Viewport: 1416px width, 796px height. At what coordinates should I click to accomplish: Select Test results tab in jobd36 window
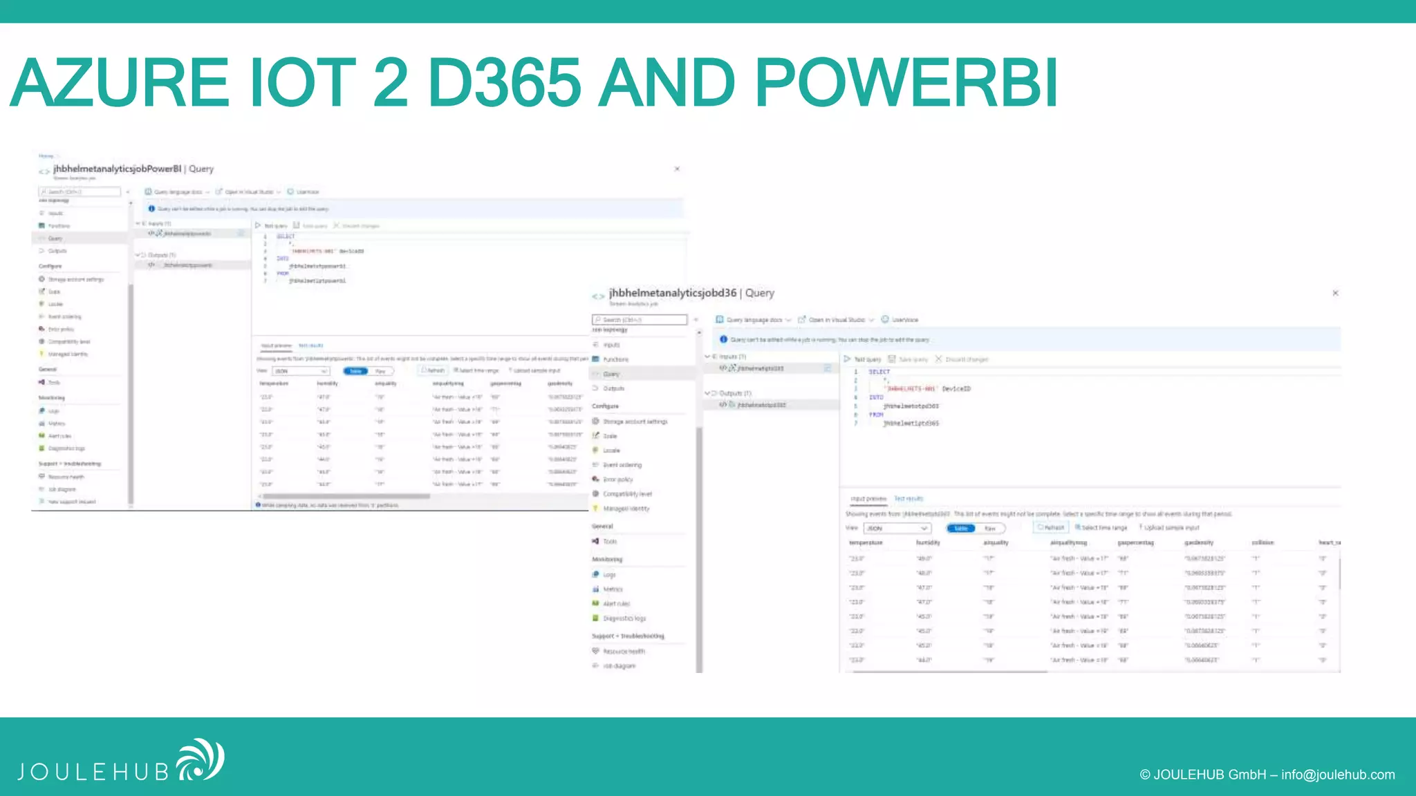pos(909,499)
